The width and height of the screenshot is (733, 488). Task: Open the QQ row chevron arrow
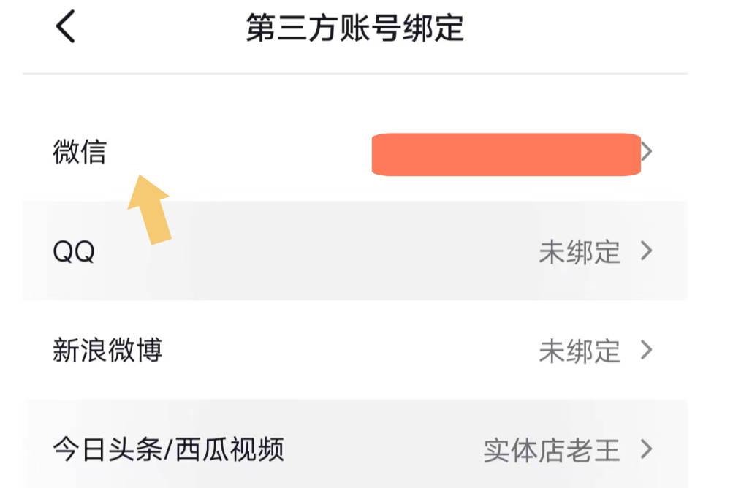click(x=646, y=251)
